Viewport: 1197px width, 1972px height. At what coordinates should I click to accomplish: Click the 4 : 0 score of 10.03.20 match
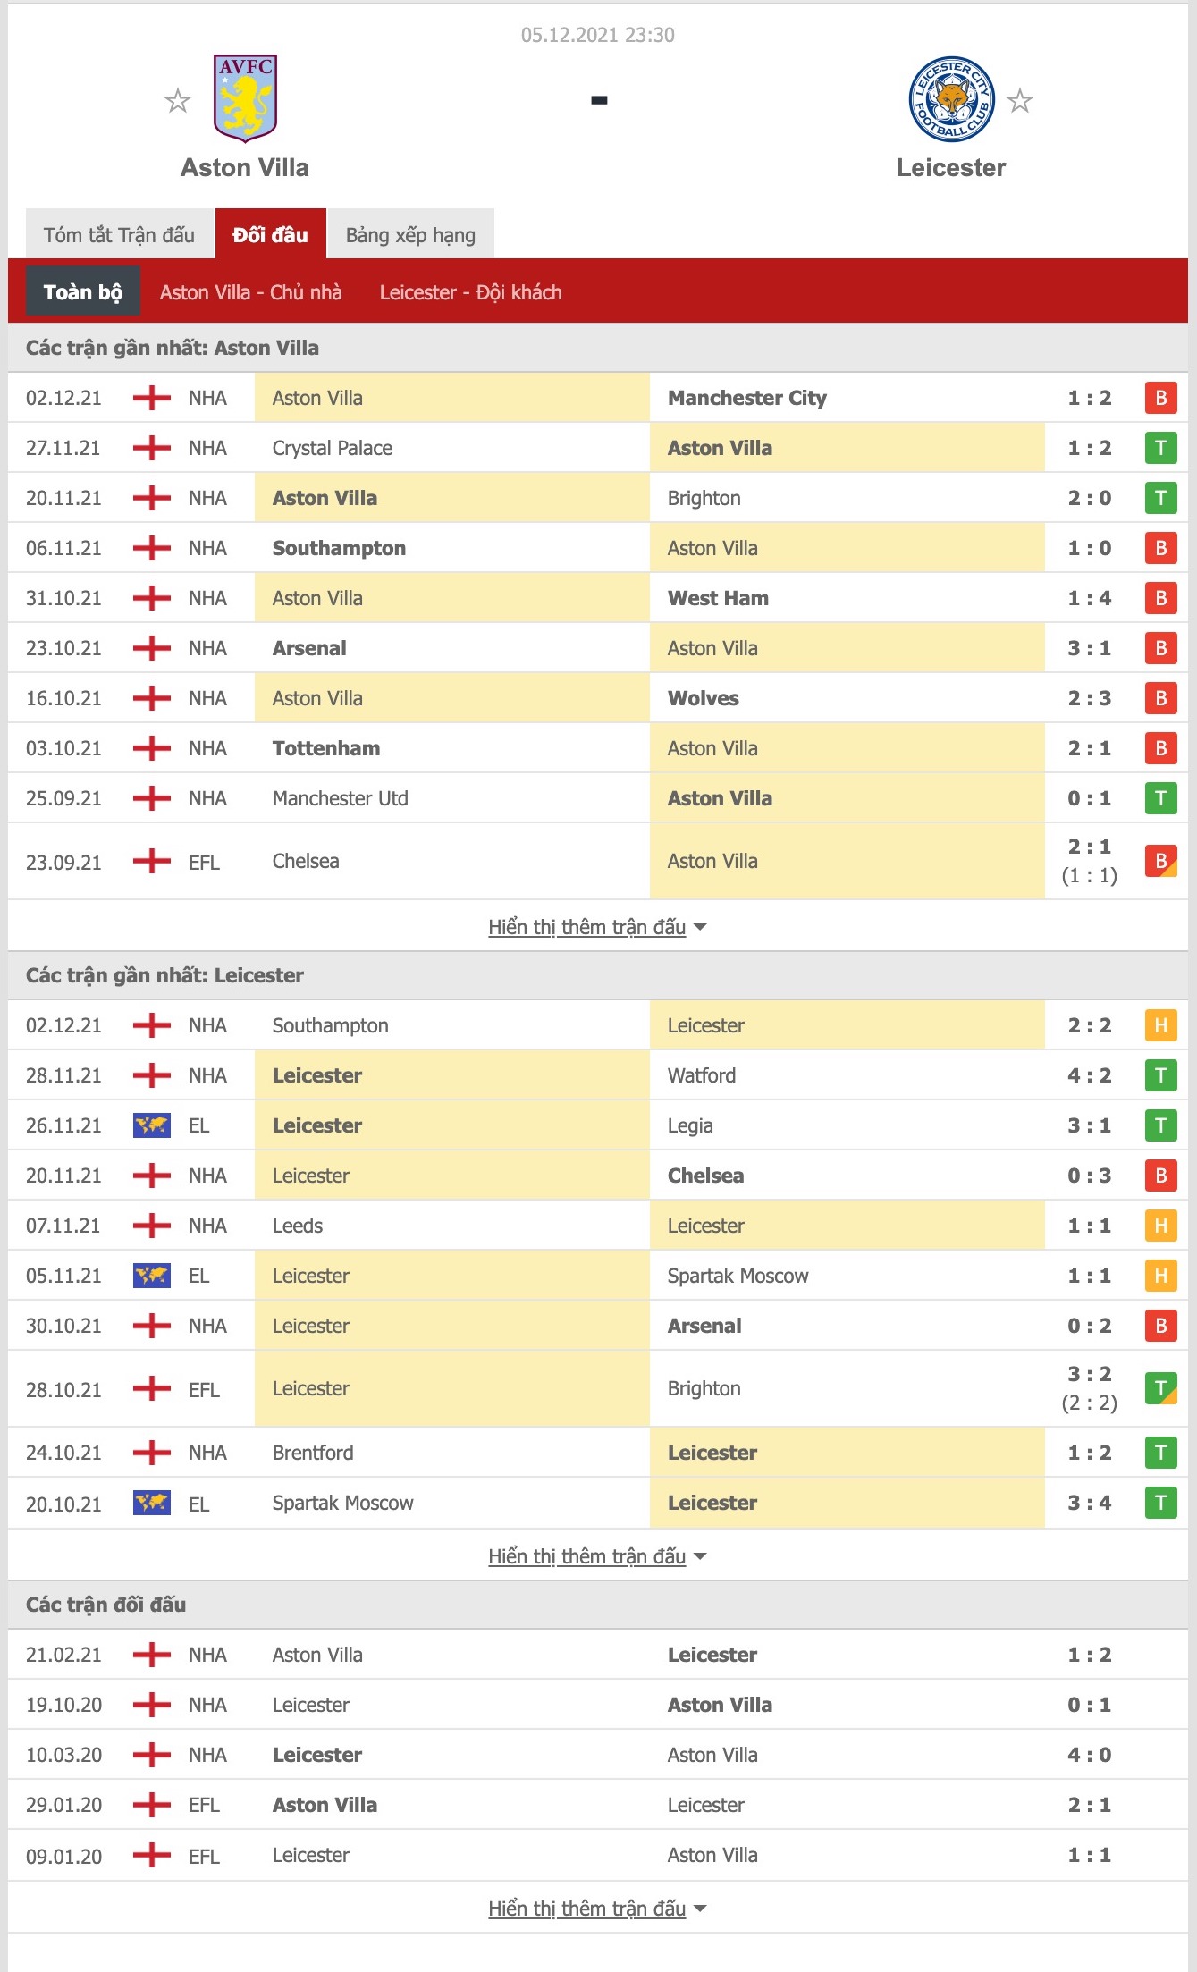[1090, 1755]
